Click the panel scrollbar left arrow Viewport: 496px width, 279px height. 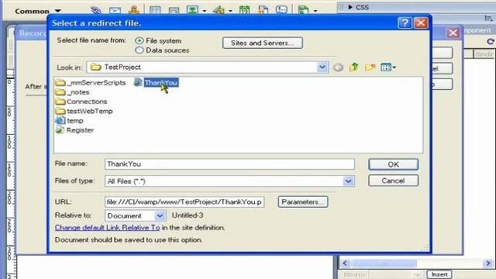pos(345,263)
